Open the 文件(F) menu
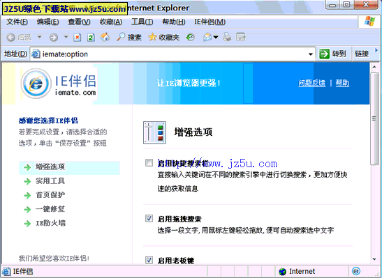This screenshot has height=278, width=382. pos(17,22)
